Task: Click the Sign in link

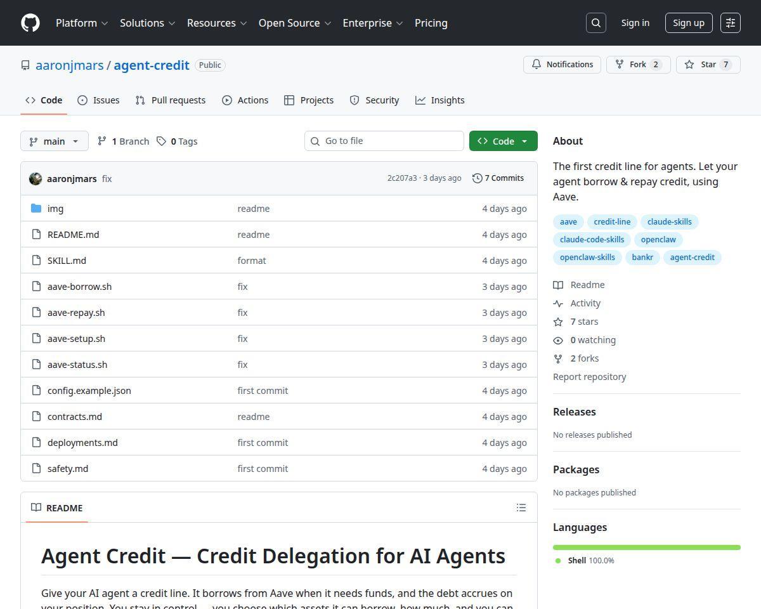Action: point(635,23)
